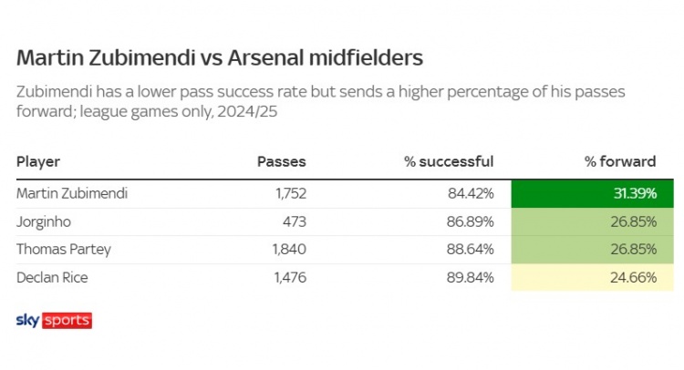Click the Passes column header
The image size is (684, 370).
281,161
